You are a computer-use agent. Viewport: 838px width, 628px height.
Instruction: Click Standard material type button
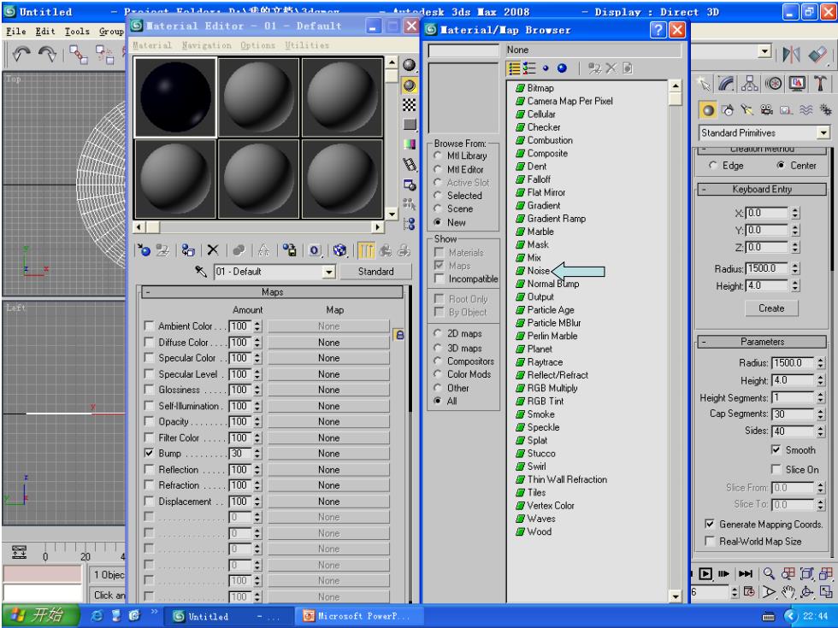375,272
